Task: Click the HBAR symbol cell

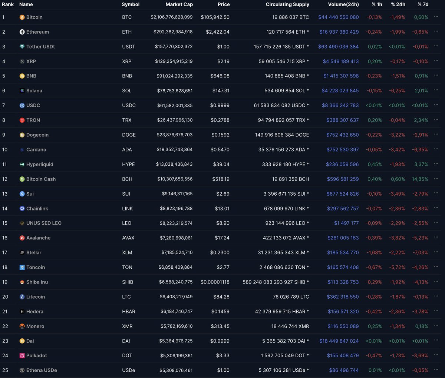Action: tap(129, 312)
